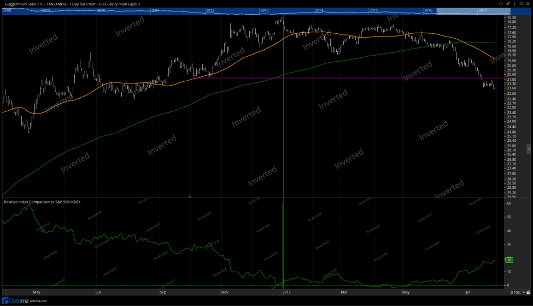Click the 2012 label in the overview timeline
533x306 pixels.
210,10
